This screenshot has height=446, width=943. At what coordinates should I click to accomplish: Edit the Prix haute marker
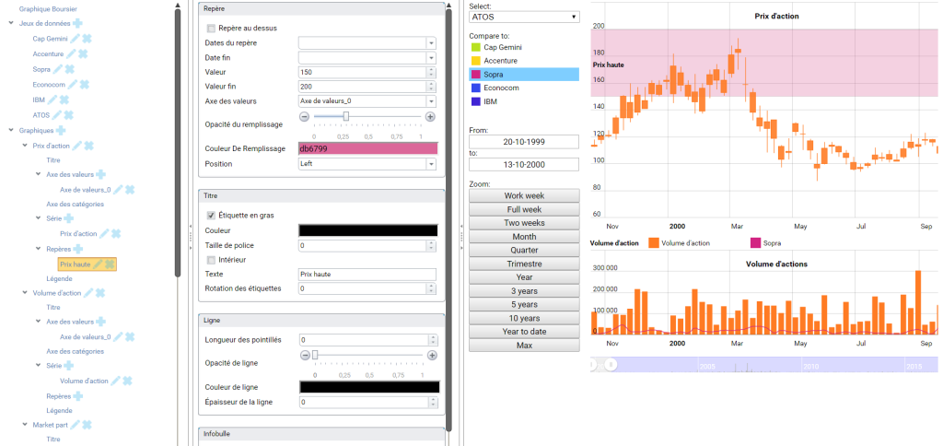tap(98, 264)
